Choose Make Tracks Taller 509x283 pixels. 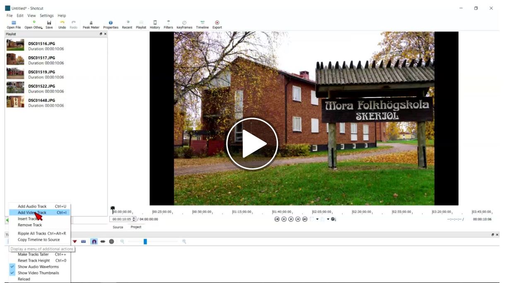coord(39,254)
